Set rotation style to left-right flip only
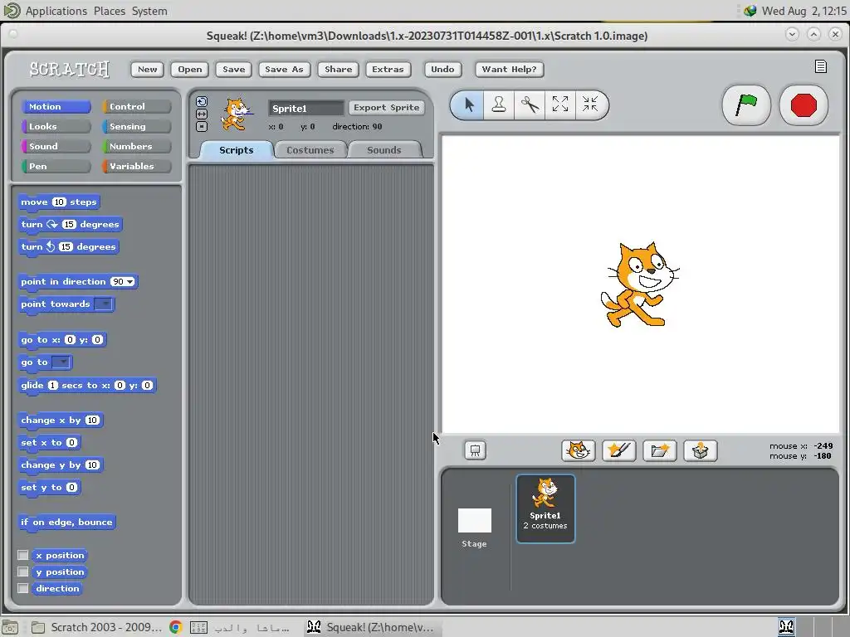850x637 pixels. (202, 114)
